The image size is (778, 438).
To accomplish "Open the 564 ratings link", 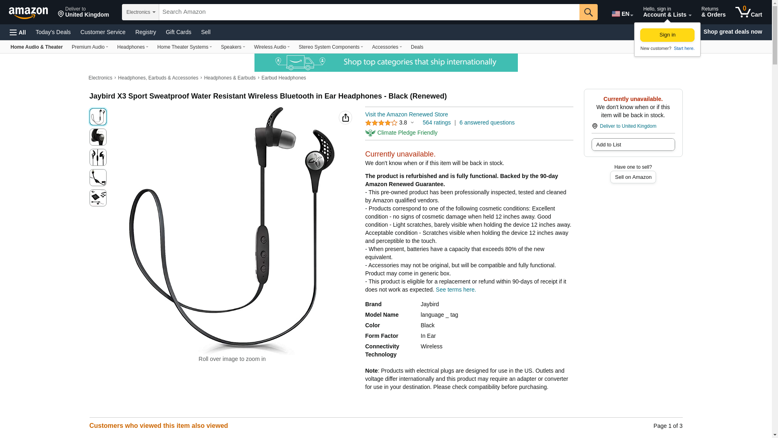I will point(436,122).
